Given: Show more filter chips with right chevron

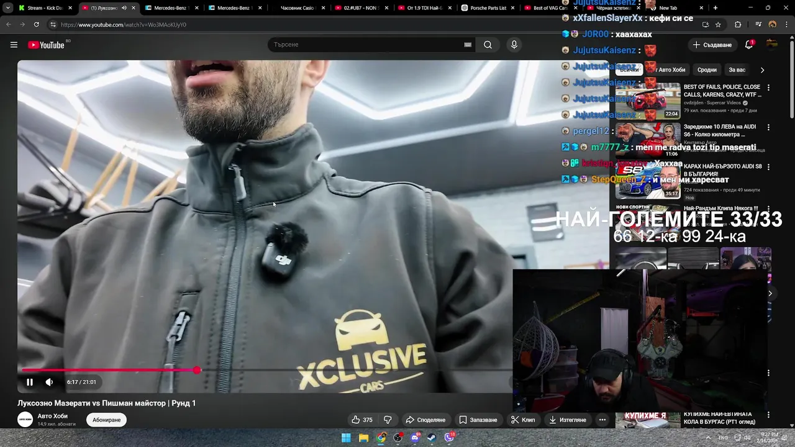Looking at the screenshot, I should (762, 70).
